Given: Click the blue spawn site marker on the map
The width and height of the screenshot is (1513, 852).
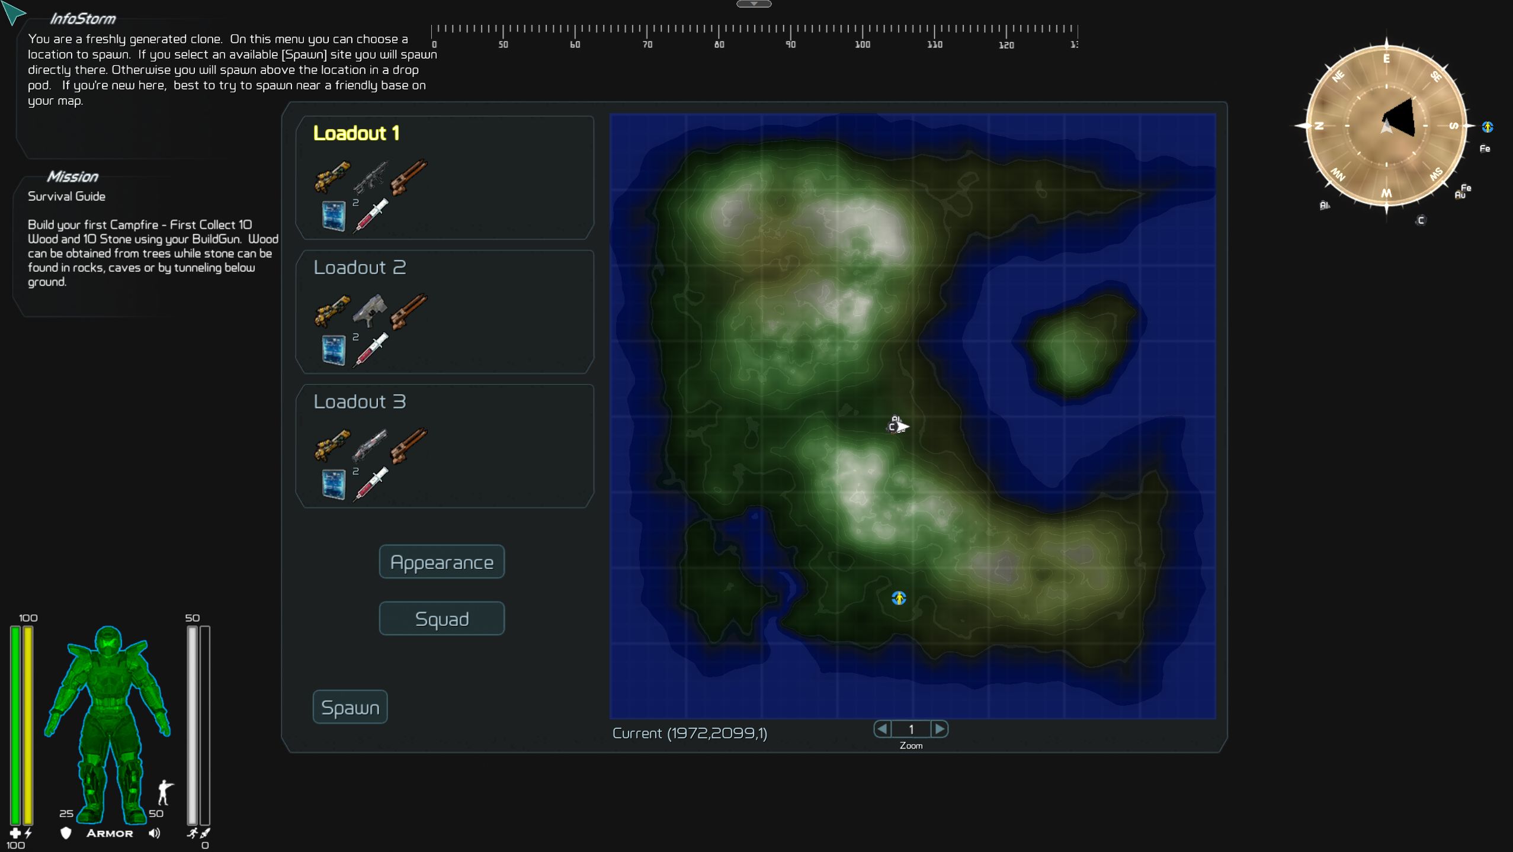Looking at the screenshot, I should tap(899, 598).
